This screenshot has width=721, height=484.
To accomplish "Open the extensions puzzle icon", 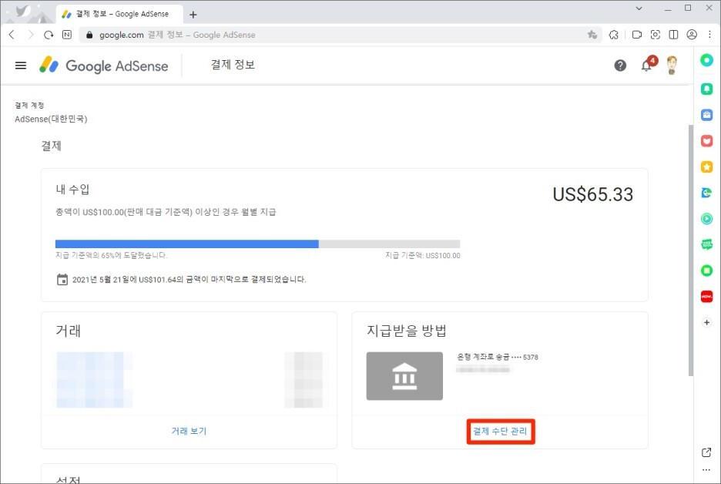I will tap(614, 35).
